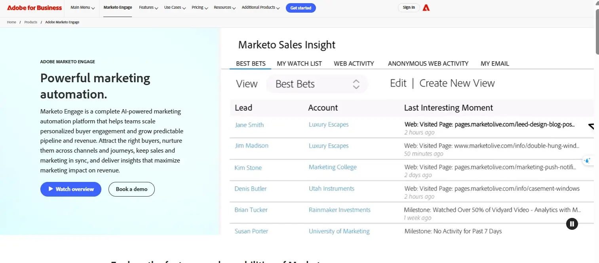Expand the Resources menu
This screenshot has height=263, width=599.
click(224, 8)
